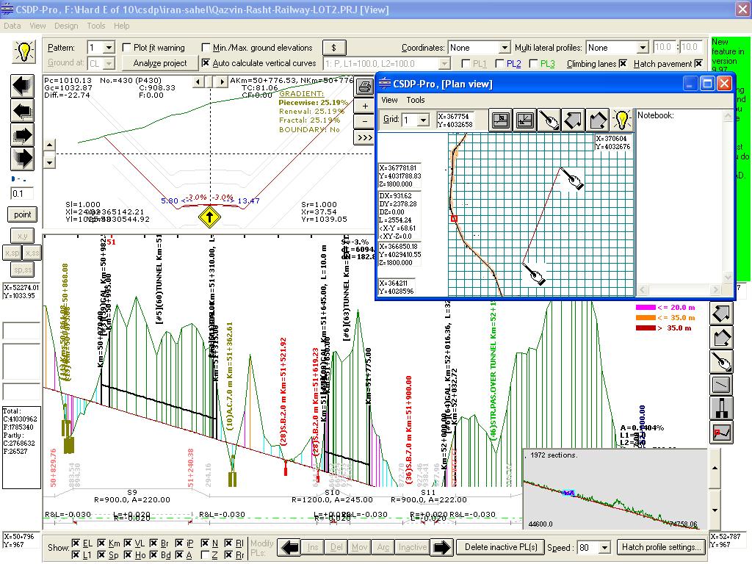Image resolution: width=752 pixels, height=564 pixels.
Task: Open the Speed dropdown showing 80
Action: 604,547
